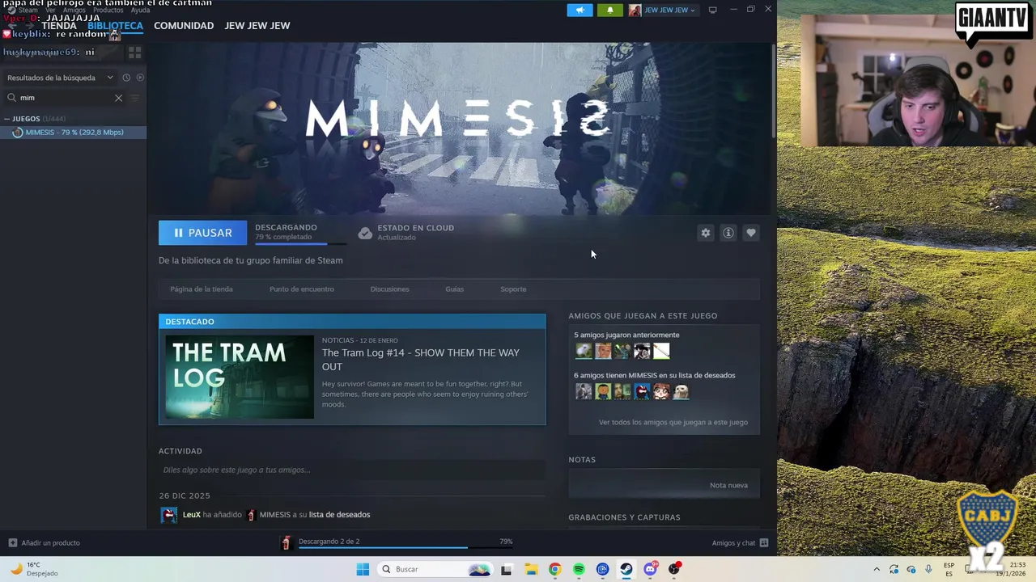Image resolution: width=1036 pixels, height=582 pixels.
Task: Open the Página de la tienda link
Action: [202, 289]
